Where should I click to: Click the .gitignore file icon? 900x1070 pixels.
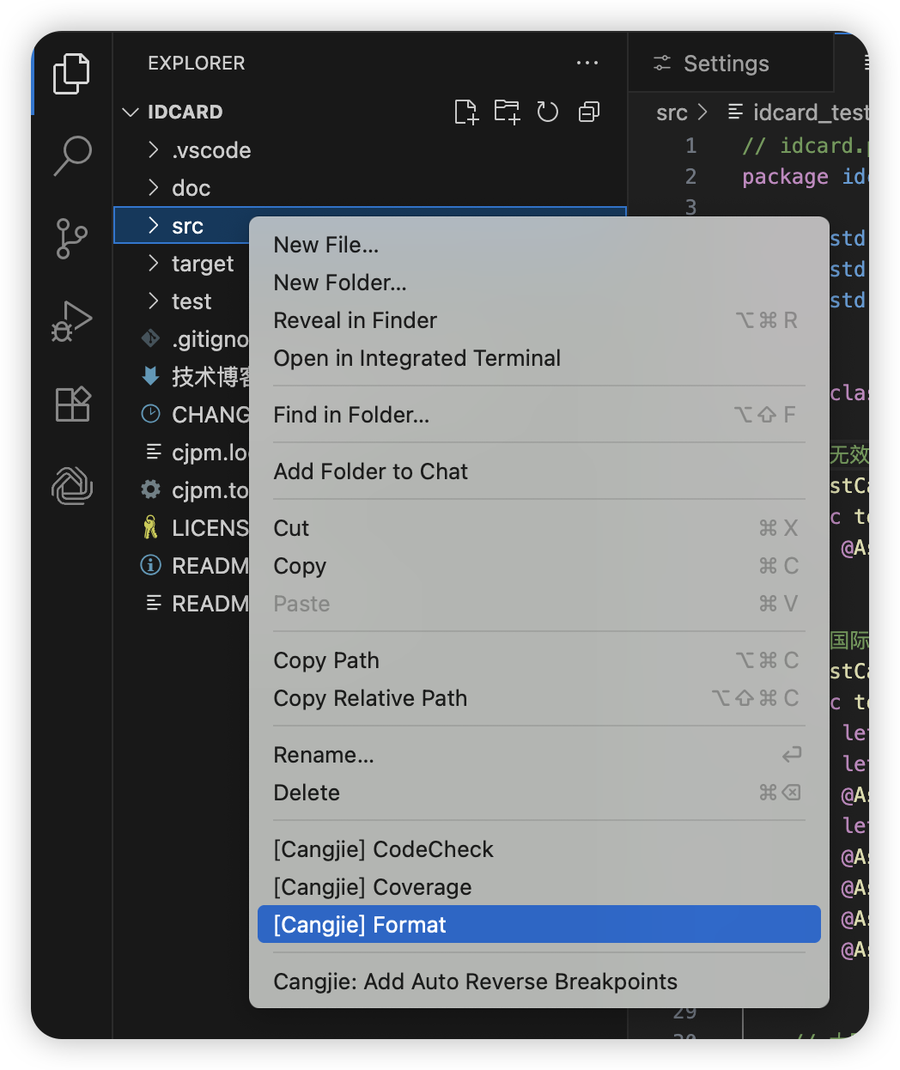click(x=150, y=338)
